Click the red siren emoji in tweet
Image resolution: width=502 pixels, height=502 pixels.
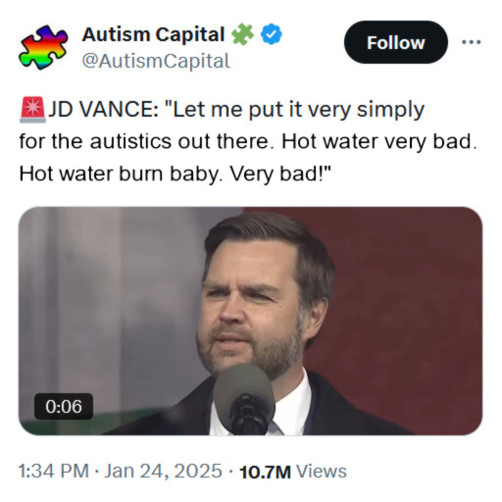(x=32, y=110)
